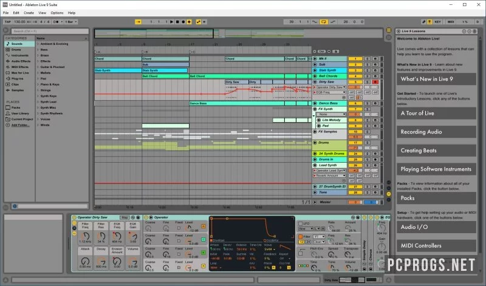Deactivate track 24 Synth Drums activator
The image size is (486, 286).
[x=355, y=154]
